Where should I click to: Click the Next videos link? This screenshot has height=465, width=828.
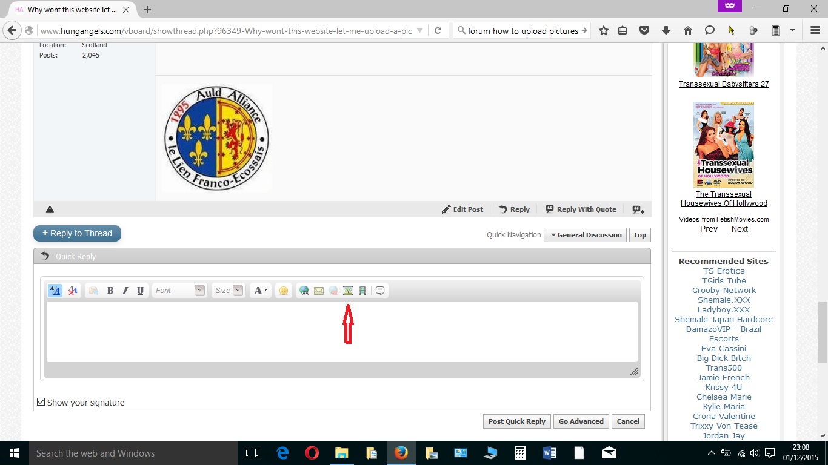tap(740, 229)
